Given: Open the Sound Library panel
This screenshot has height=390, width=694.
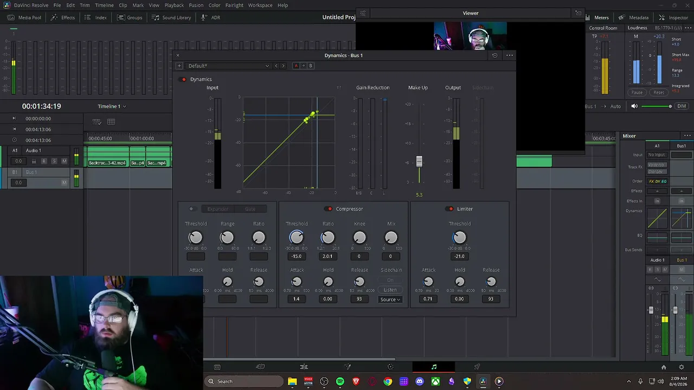Looking at the screenshot, I should click(x=171, y=17).
